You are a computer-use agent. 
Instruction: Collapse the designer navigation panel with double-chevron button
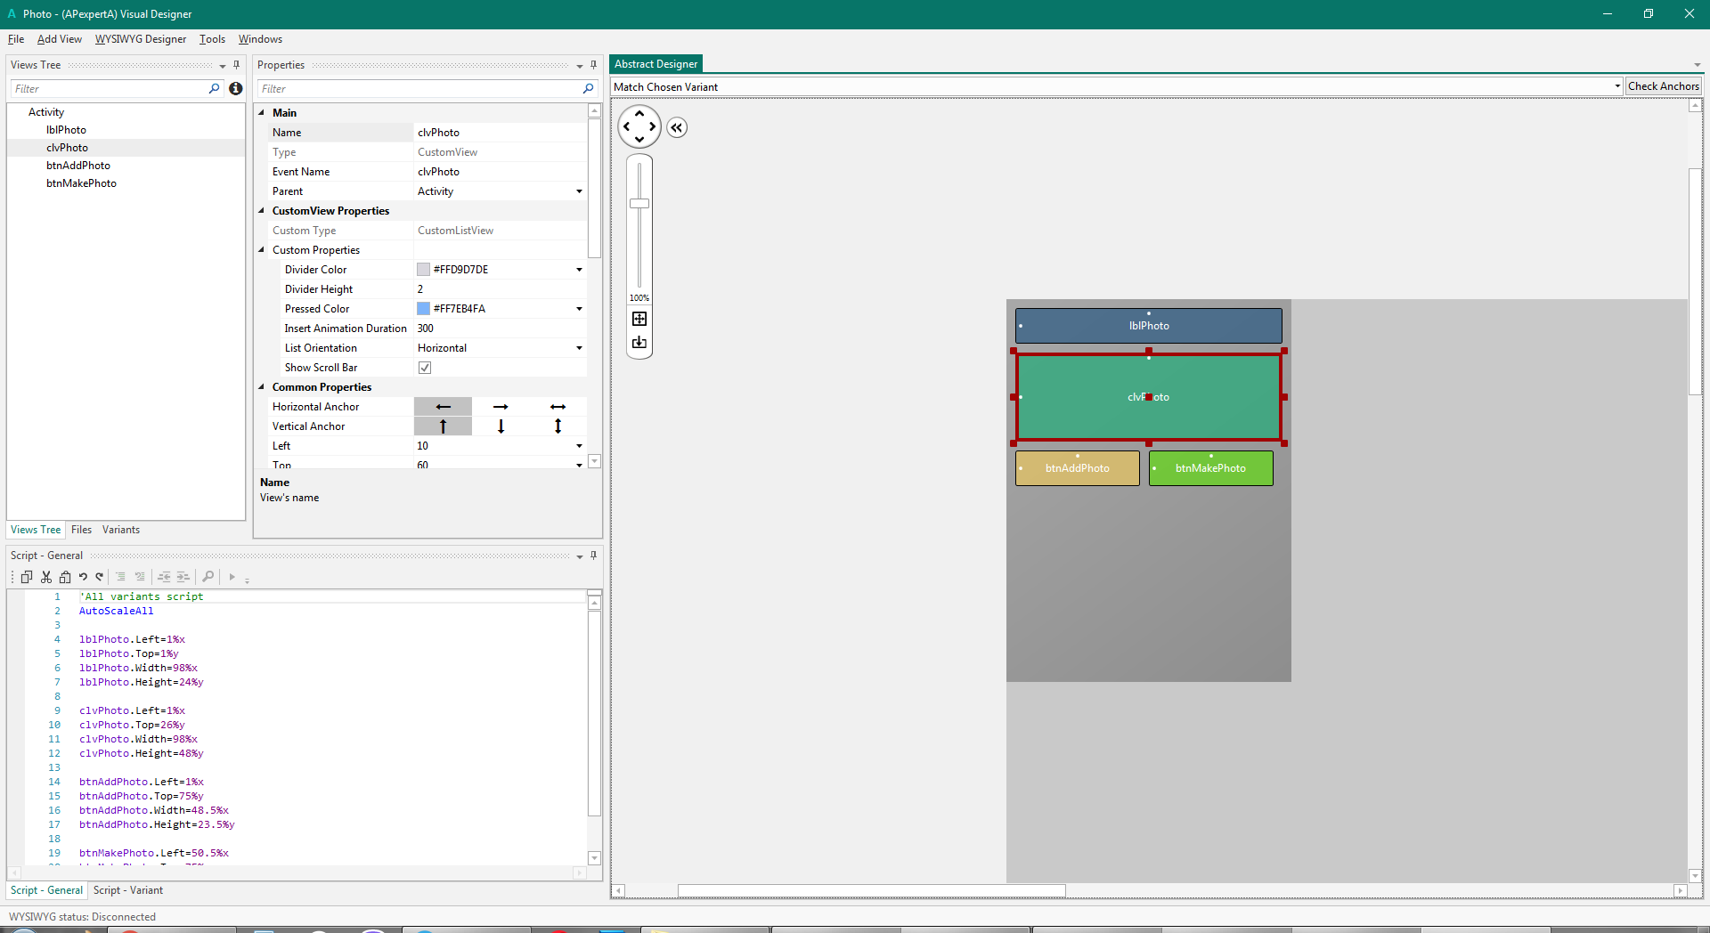tap(677, 127)
